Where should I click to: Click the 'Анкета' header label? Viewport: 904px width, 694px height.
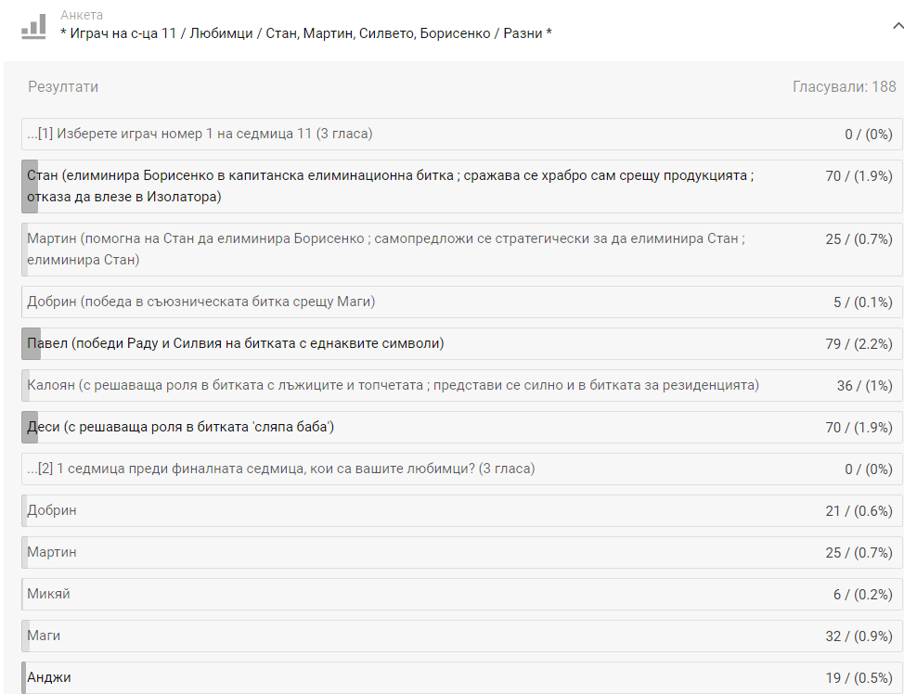(x=82, y=16)
